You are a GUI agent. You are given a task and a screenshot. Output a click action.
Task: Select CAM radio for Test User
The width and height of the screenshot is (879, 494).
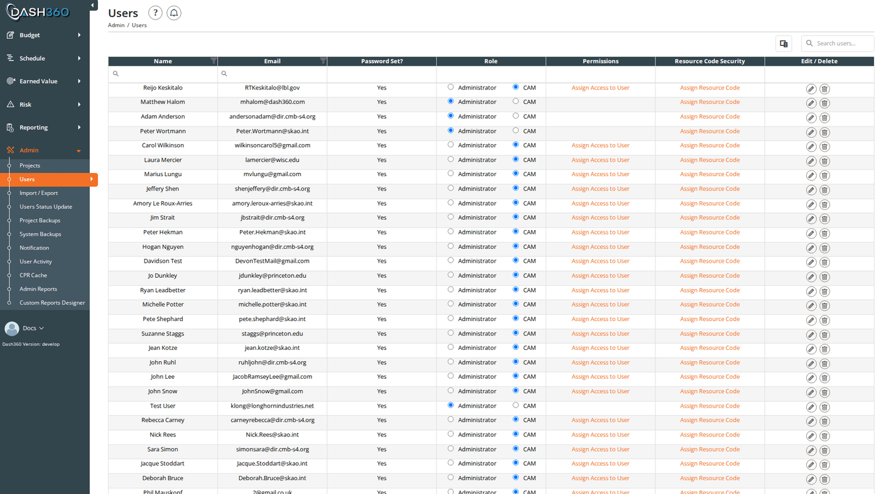coord(515,405)
